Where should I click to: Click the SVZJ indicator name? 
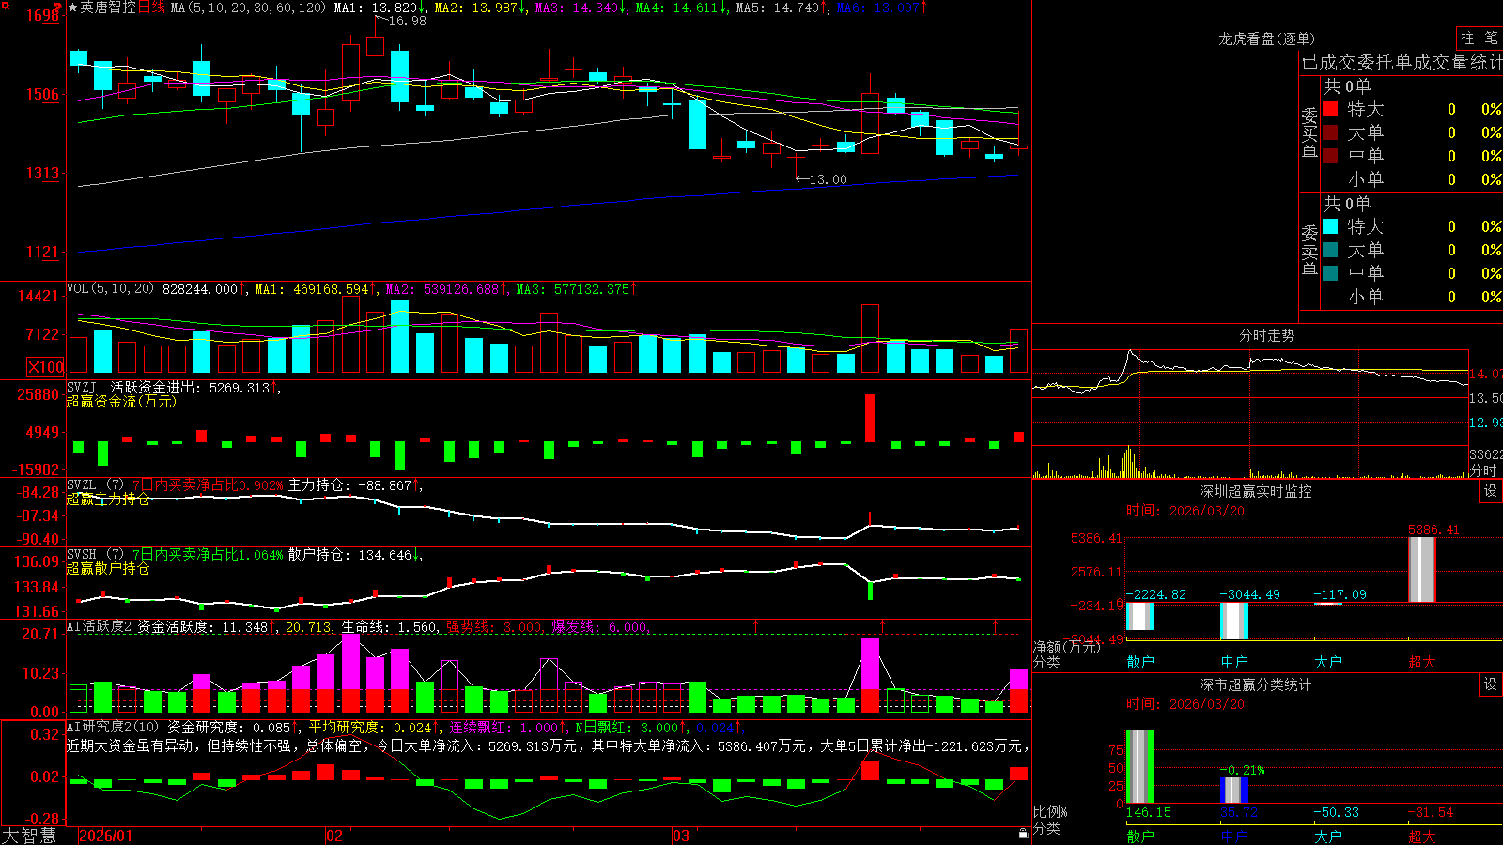click(x=82, y=387)
